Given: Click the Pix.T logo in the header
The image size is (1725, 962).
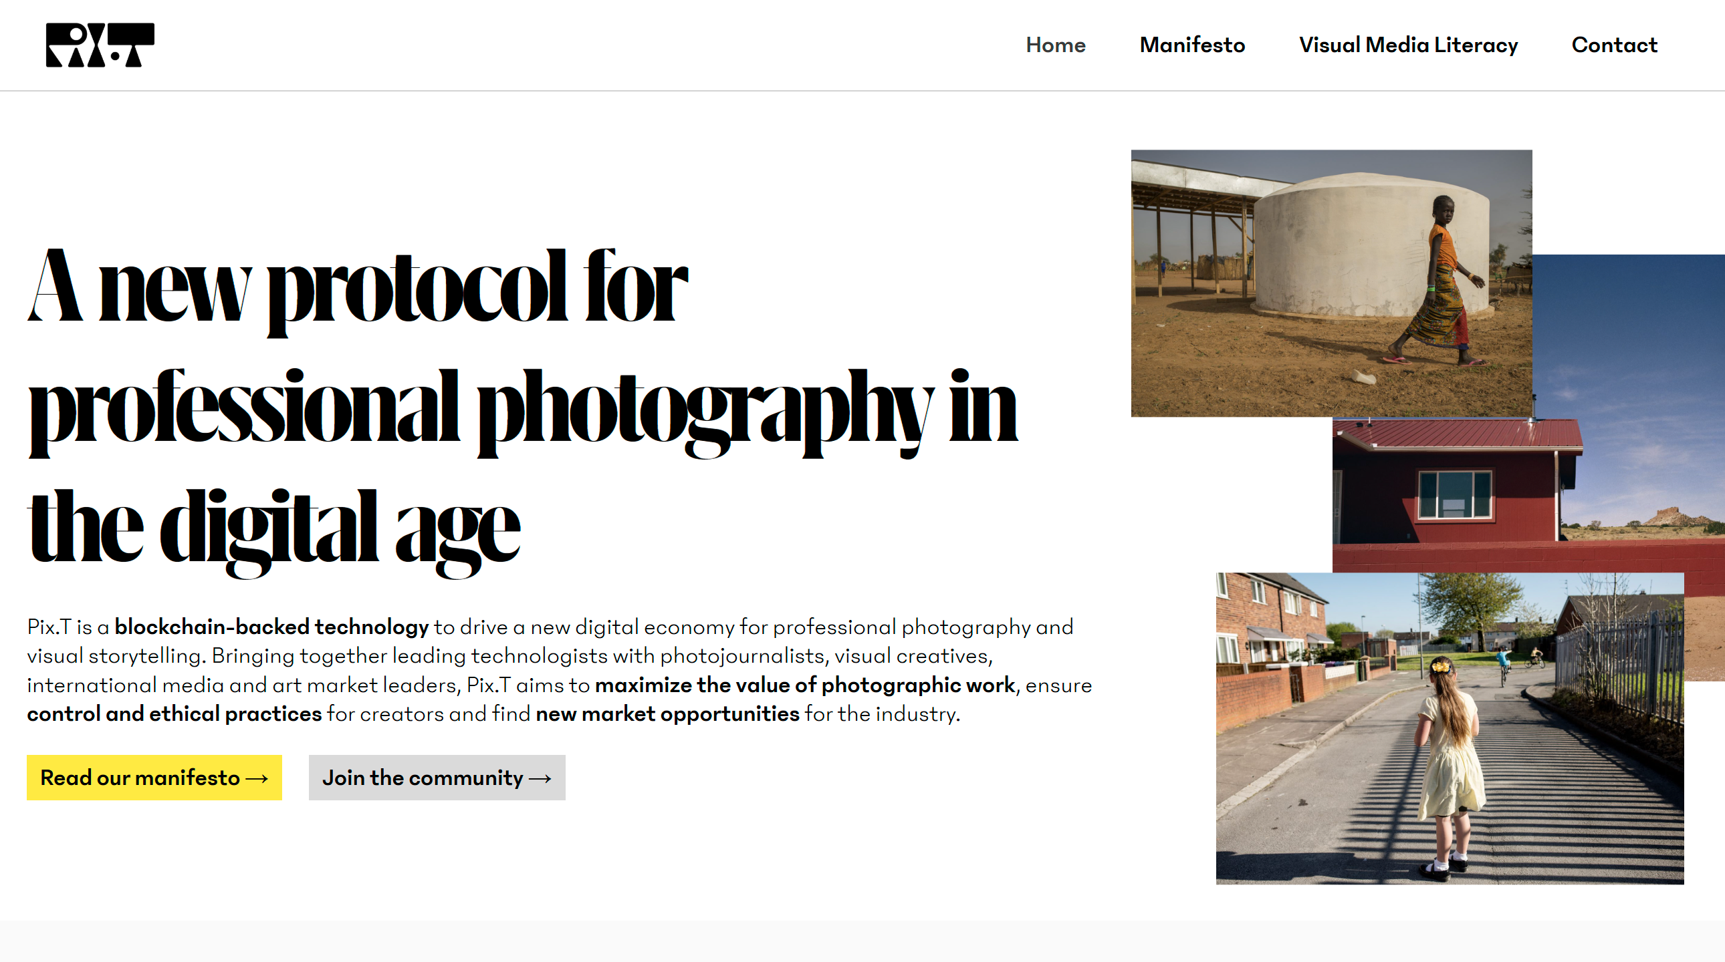Looking at the screenshot, I should point(100,45).
